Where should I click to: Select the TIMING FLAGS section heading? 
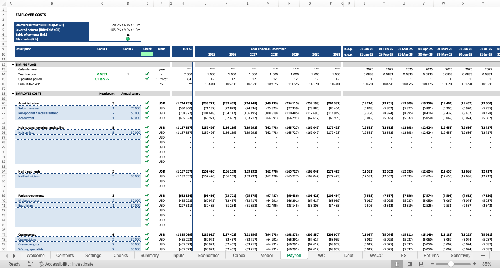point(26,64)
